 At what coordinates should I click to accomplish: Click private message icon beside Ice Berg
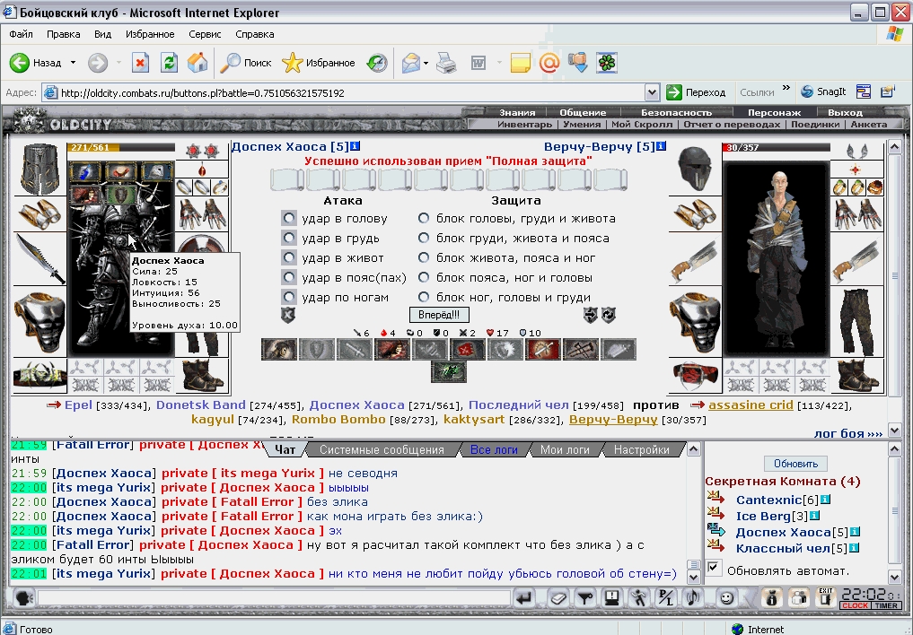715,514
